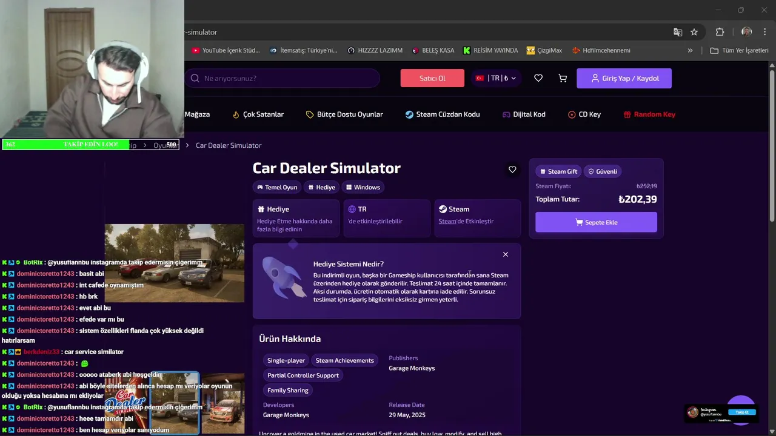Open the Random Key menu item
The image size is (776, 436).
click(x=649, y=114)
